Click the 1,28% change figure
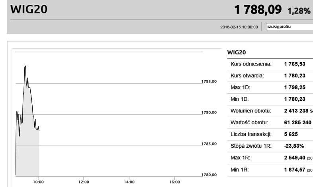 pos(299,11)
